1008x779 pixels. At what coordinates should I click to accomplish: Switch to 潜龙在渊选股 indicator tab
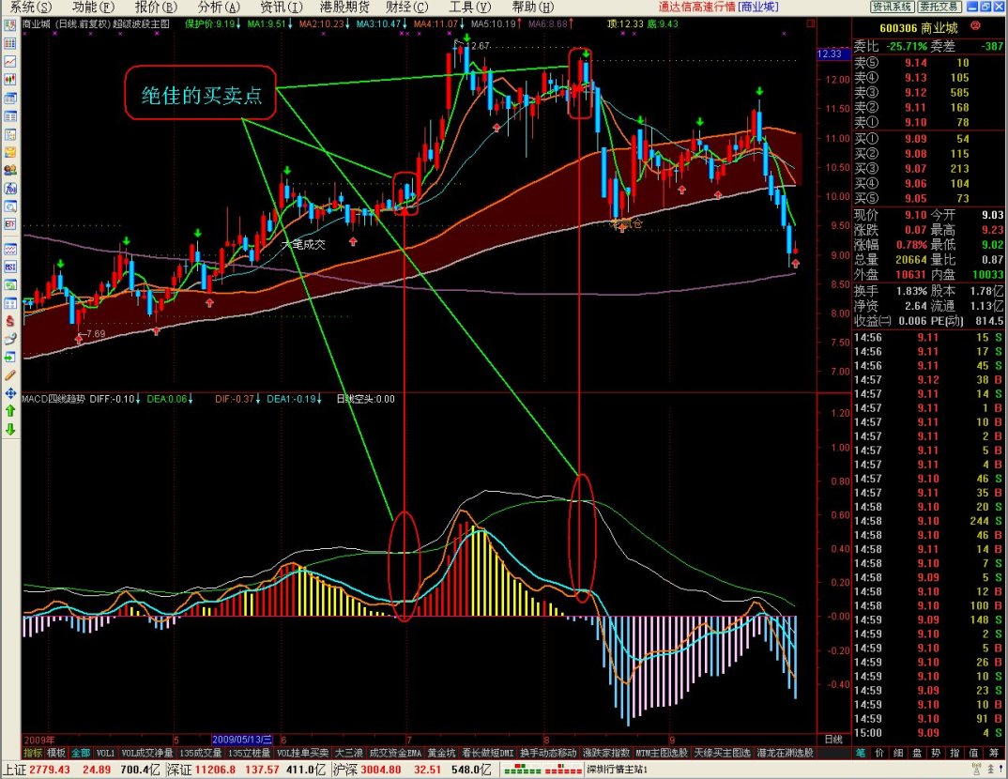pos(785,753)
